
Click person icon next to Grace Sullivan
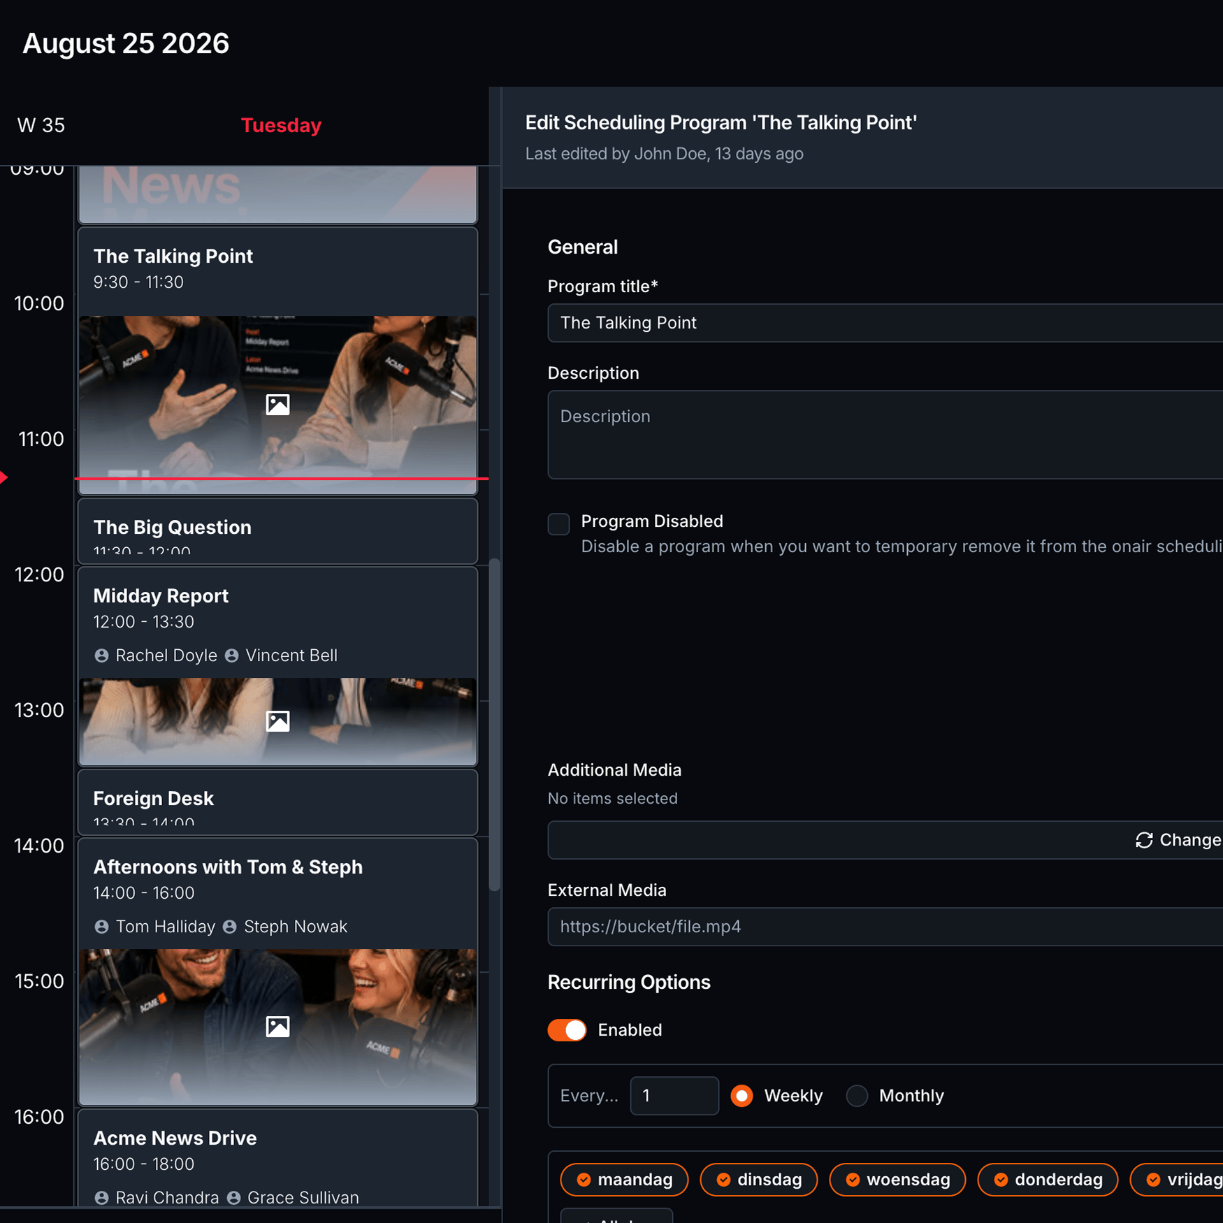click(x=233, y=1198)
